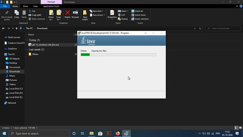Open the Easy access dropdown
Image resolution: width=243 pixels, height=137 pixels.
click(x=97, y=15)
